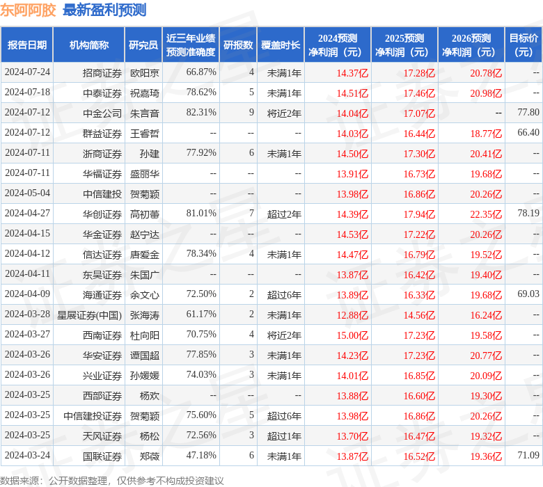Viewport: 543px width, 487px height.
Task: Click target price 66.40
Action: point(528,132)
